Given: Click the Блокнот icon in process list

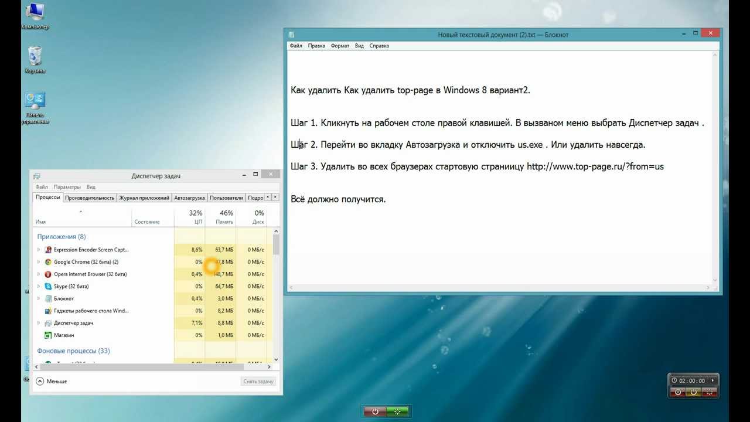Looking at the screenshot, I should 48,299.
